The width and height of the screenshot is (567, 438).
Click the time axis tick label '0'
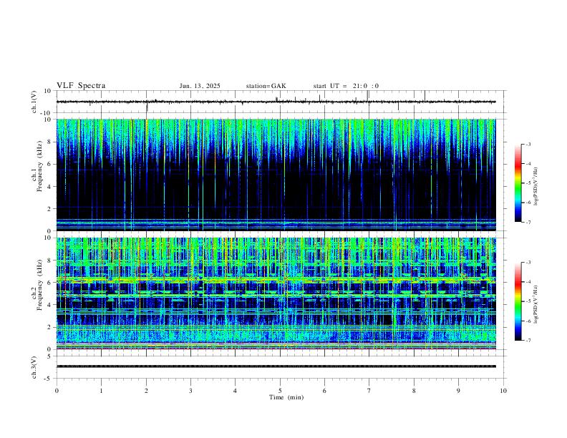[x=57, y=391]
